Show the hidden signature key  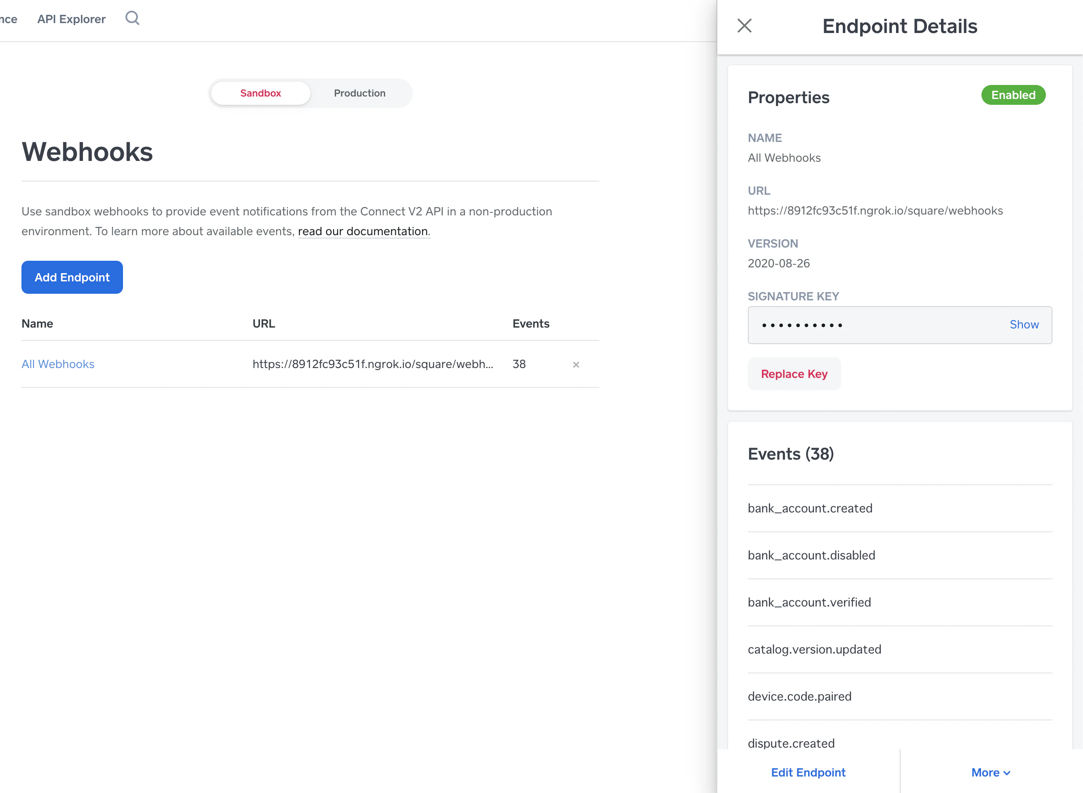1024,325
